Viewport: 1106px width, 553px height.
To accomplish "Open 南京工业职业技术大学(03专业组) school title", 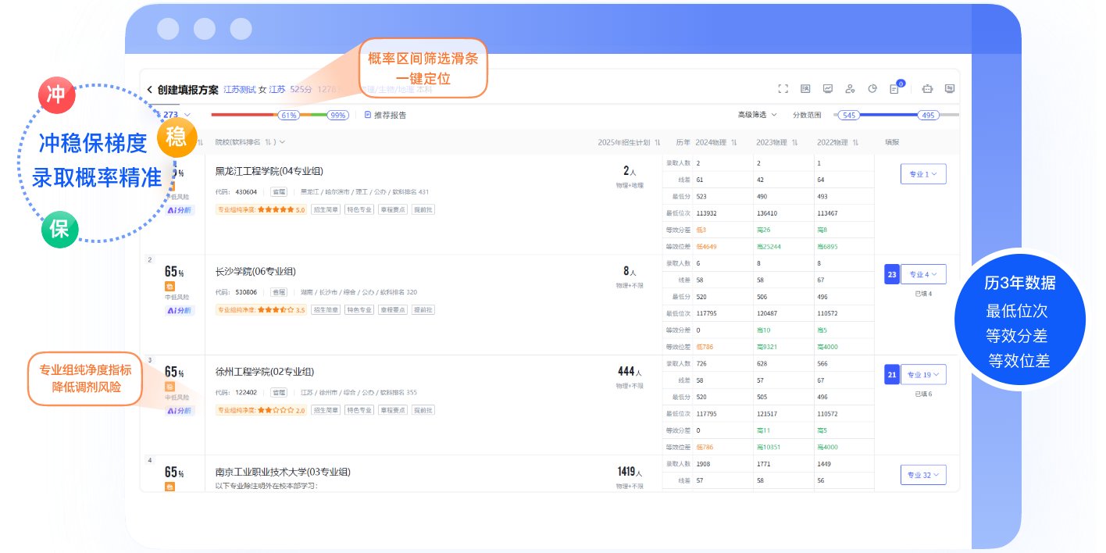I will 283,472.
